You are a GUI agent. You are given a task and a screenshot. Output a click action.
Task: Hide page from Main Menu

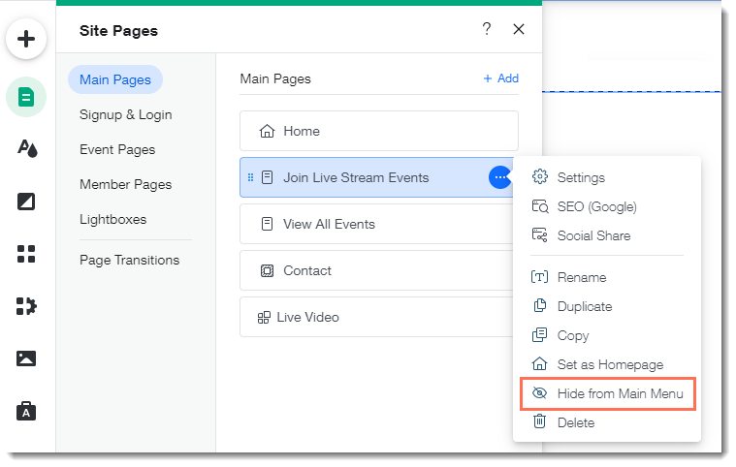608,394
